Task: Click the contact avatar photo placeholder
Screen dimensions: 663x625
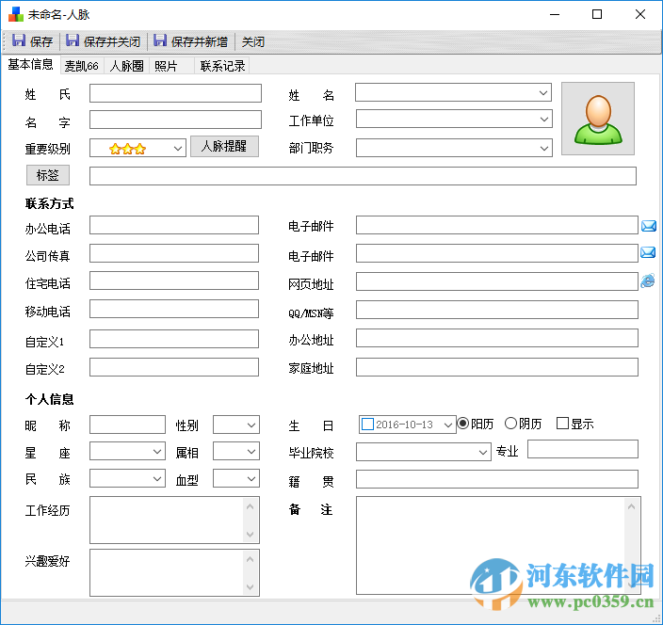Action: (x=597, y=119)
